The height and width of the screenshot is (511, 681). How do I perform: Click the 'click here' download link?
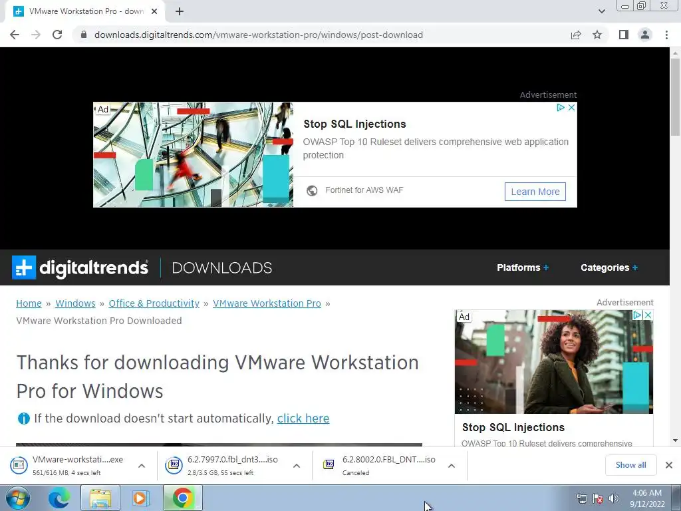pos(303,419)
